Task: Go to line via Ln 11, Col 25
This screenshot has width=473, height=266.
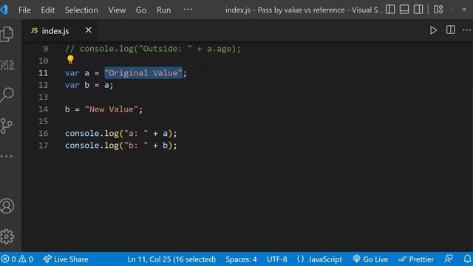Action: click(x=171, y=259)
